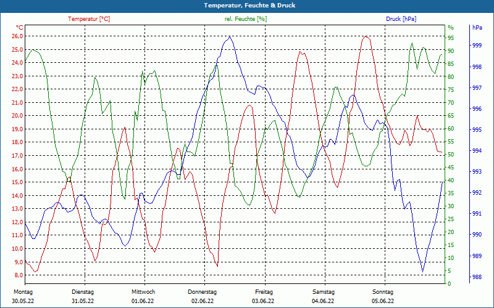Click the '995' pressure axis value
This screenshot has height=308, width=494.
point(477,129)
